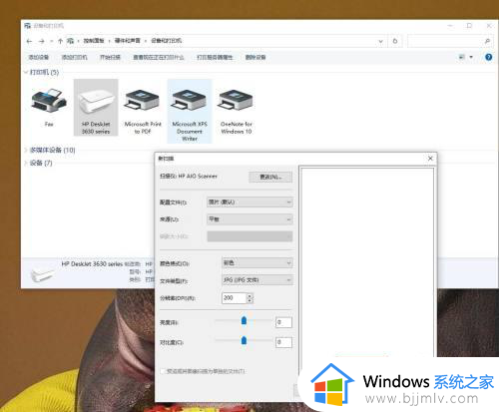
Task: Select OneNote for Windows 10 printer
Action: point(237,111)
